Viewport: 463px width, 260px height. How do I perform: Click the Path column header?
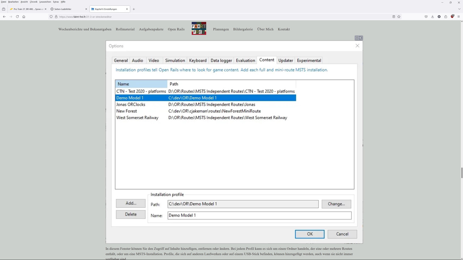(x=231, y=84)
